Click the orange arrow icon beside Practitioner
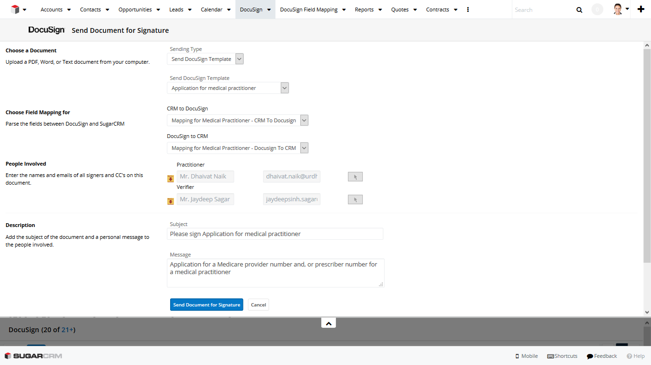 [171, 178]
